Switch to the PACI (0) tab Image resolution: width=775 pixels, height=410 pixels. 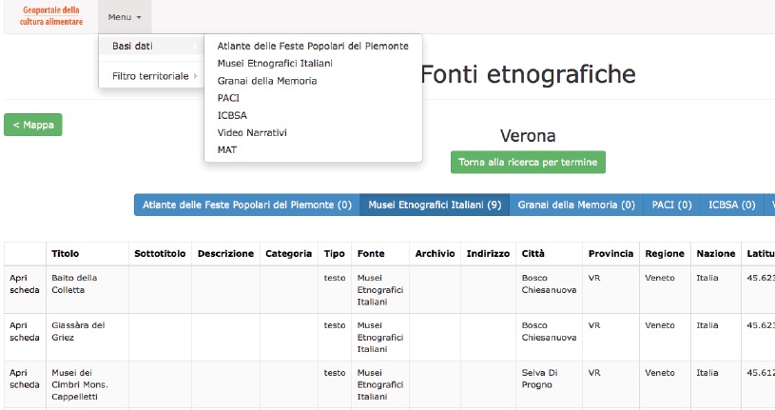(670, 205)
